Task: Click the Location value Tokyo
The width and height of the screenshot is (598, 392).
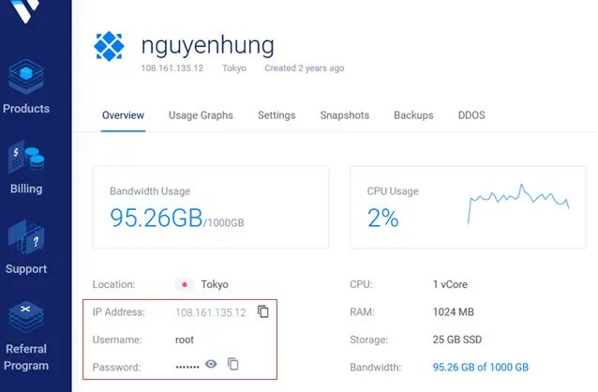Action: click(215, 284)
